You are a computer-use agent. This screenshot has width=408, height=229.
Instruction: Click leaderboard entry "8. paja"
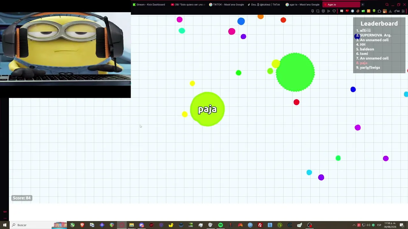pos(362,63)
